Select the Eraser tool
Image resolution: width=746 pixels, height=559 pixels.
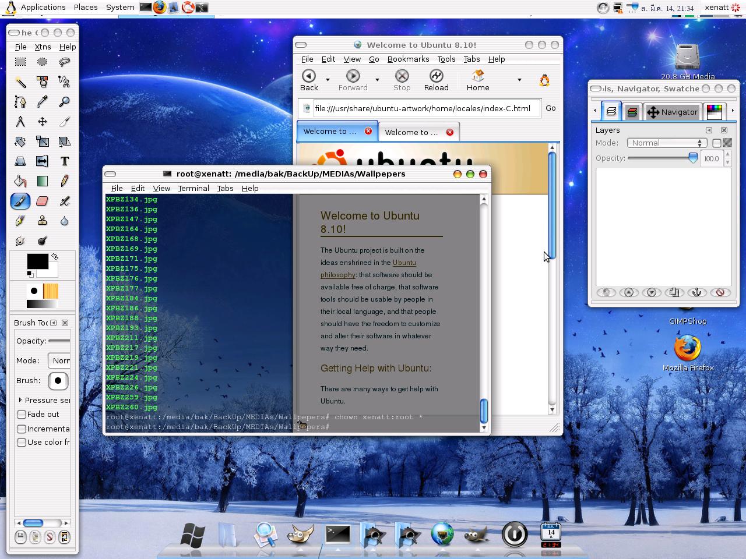pos(42,201)
